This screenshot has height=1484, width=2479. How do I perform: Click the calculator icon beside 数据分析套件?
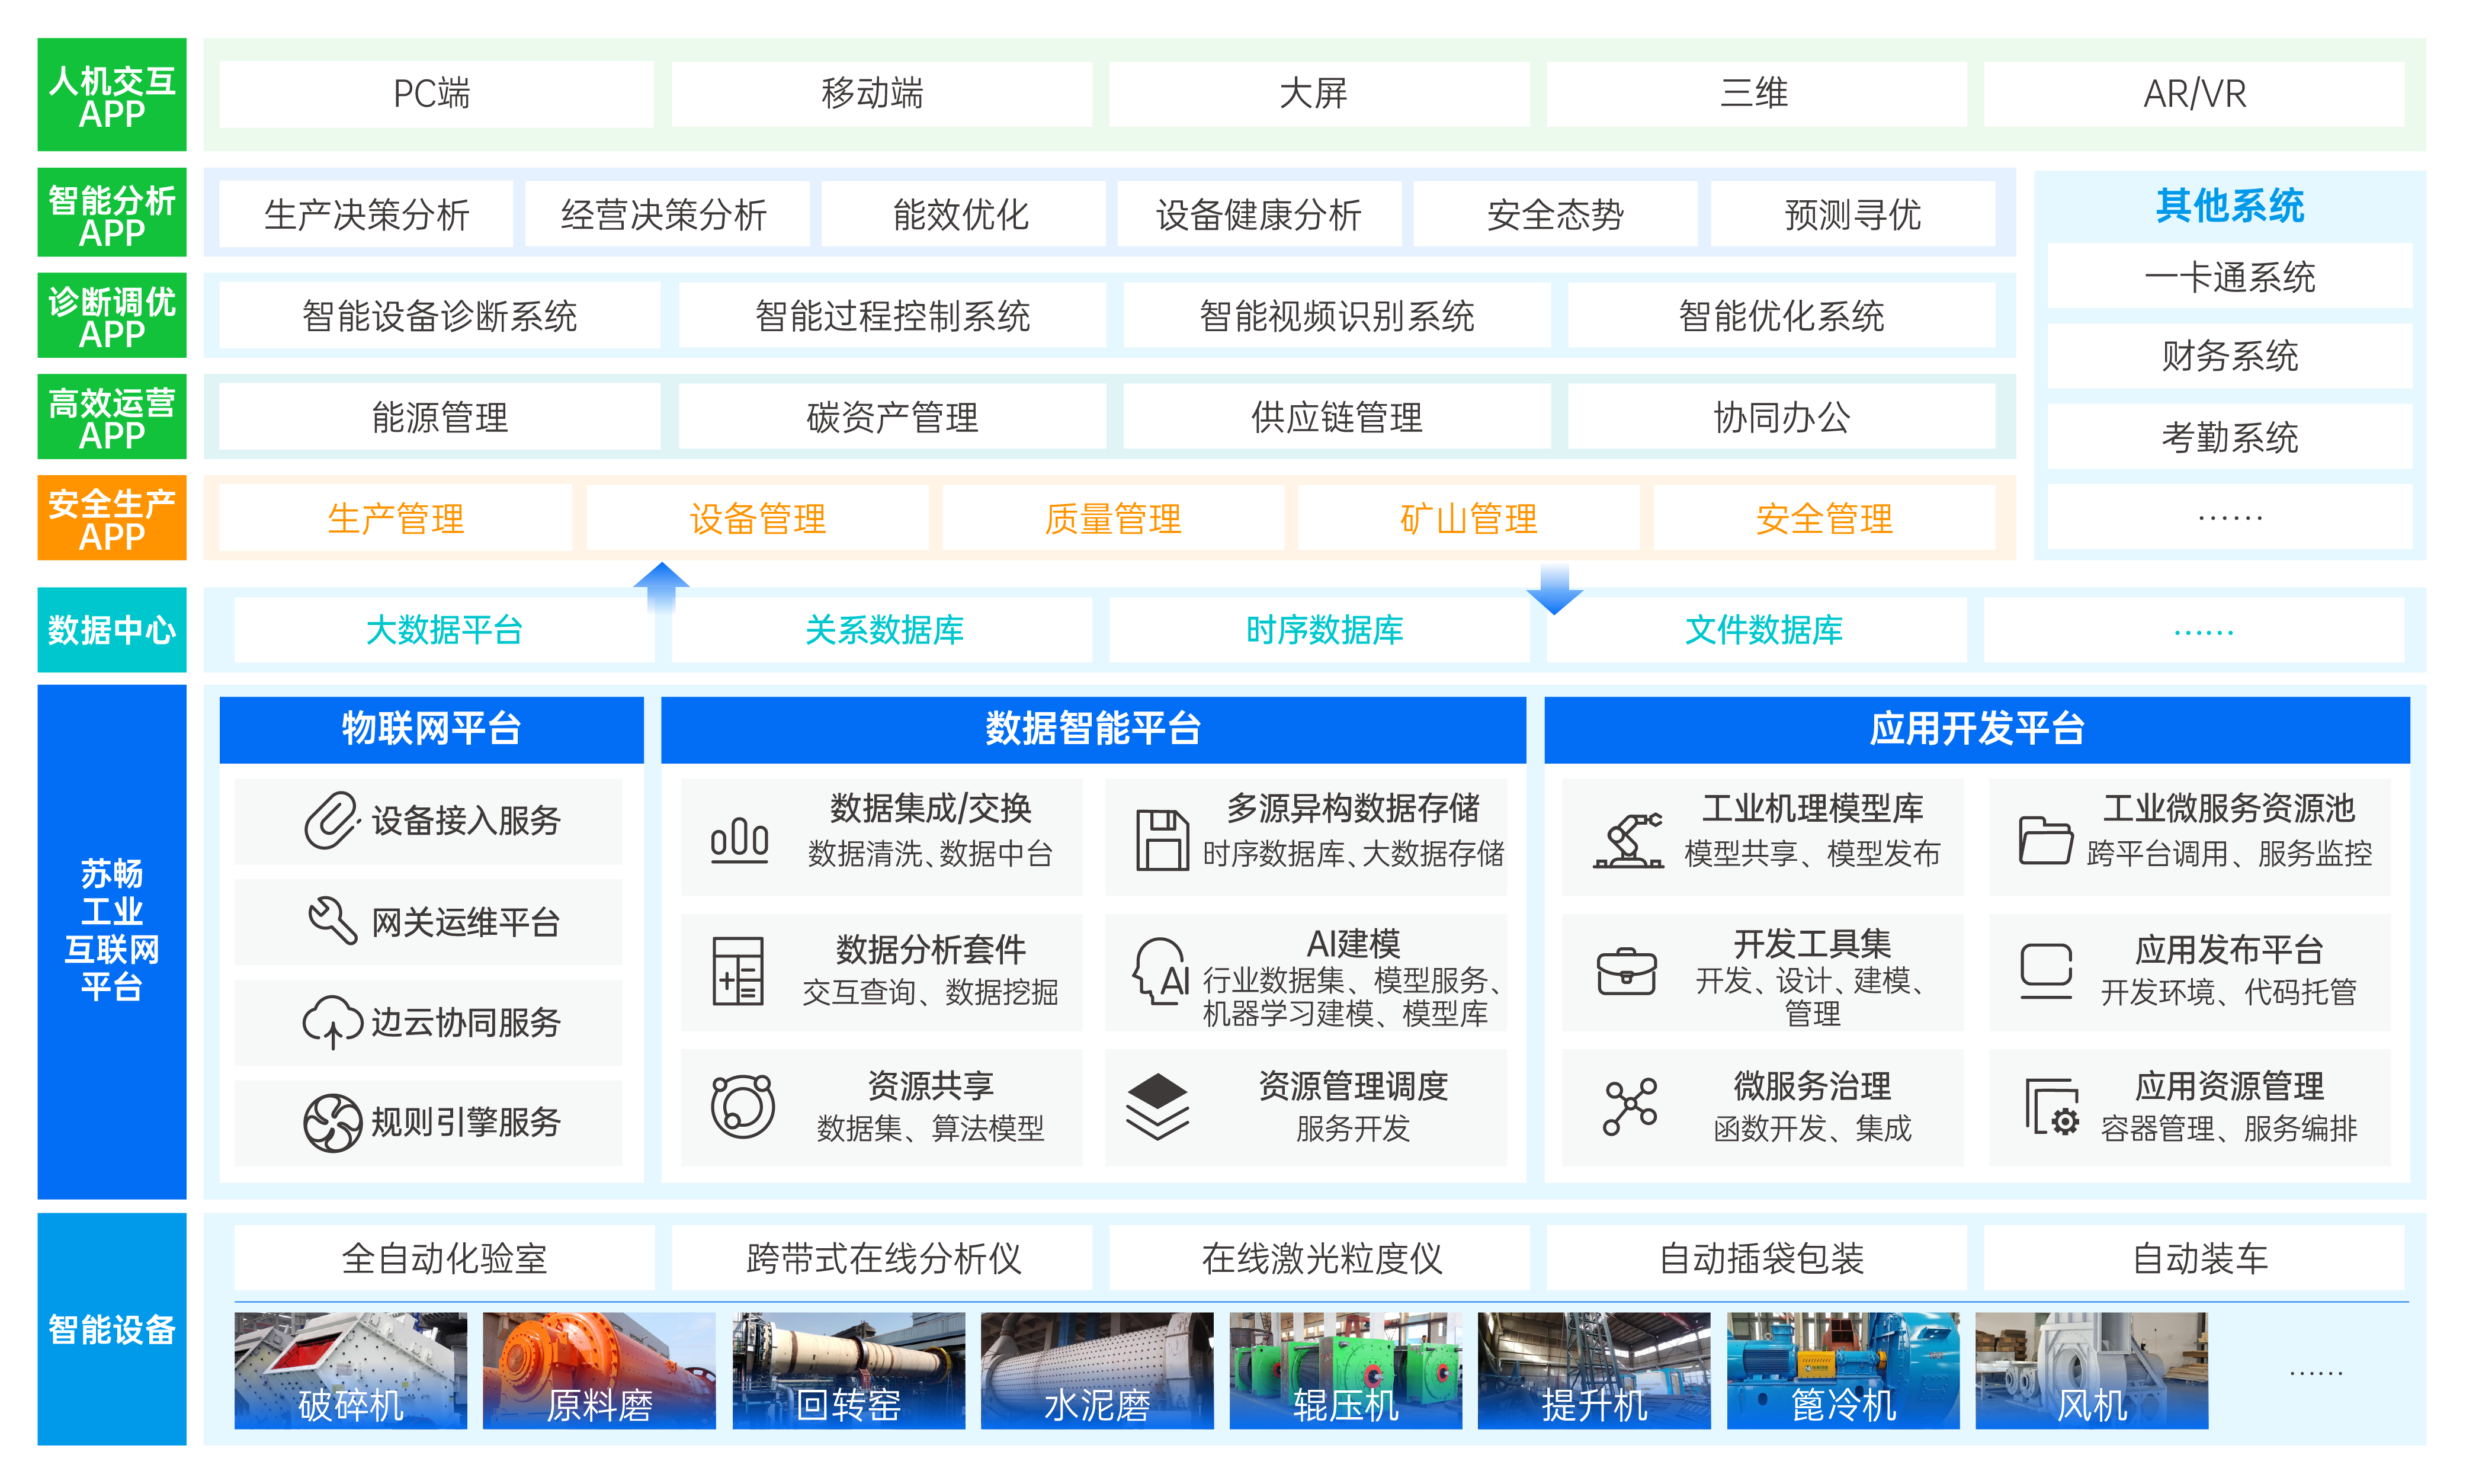tap(739, 971)
